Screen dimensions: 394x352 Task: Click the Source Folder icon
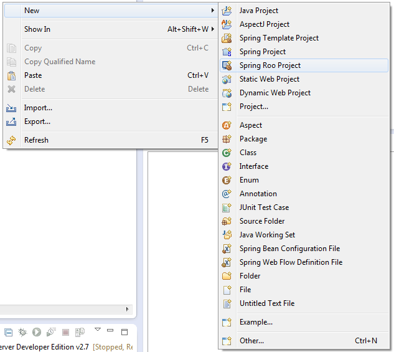click(227, 221)
